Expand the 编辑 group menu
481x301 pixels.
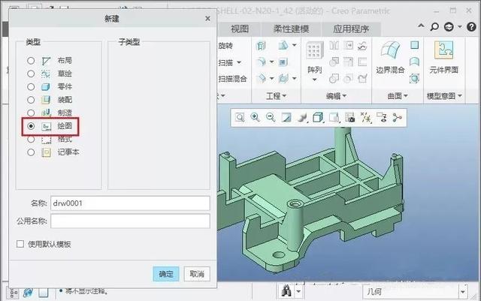[336, 96]
